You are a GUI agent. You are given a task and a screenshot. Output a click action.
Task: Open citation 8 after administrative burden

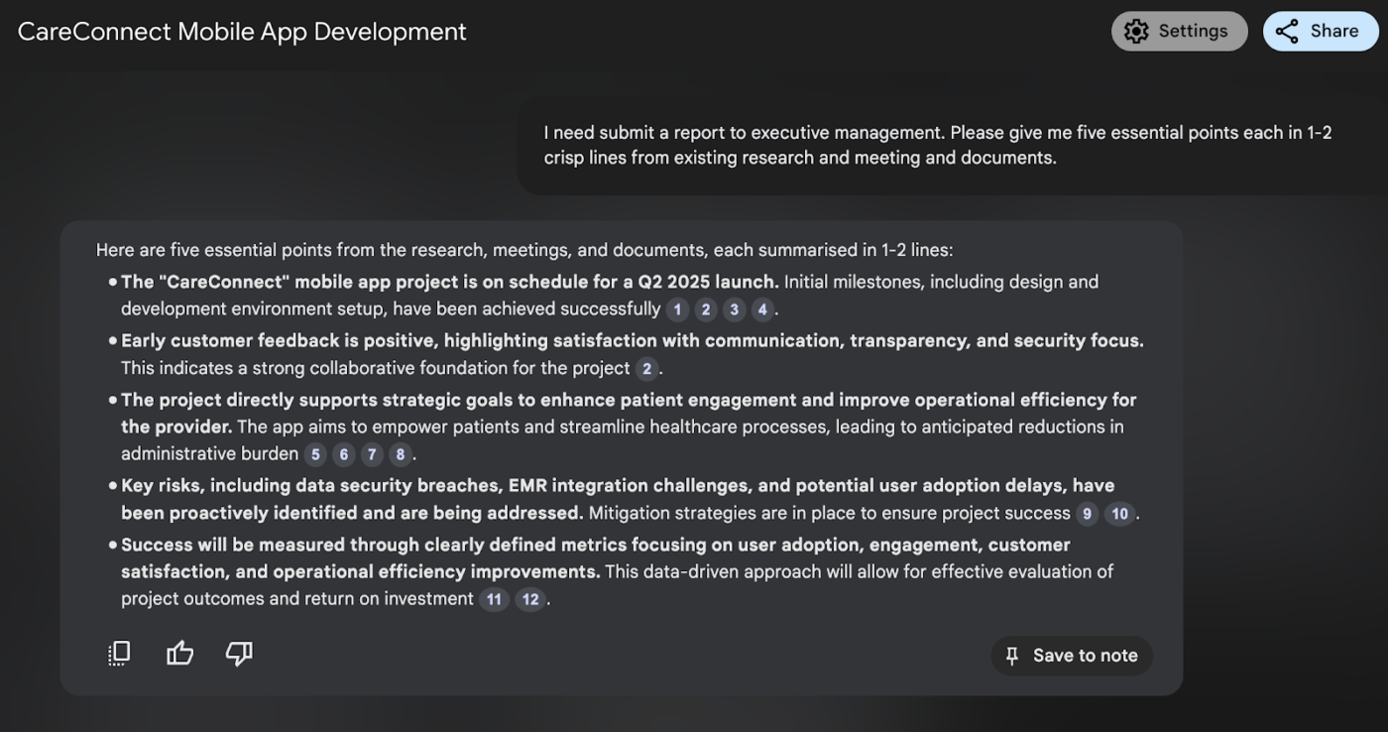[401, 454]
